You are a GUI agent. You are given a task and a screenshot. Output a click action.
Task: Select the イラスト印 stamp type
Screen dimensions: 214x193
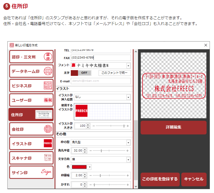pos(31,144)
